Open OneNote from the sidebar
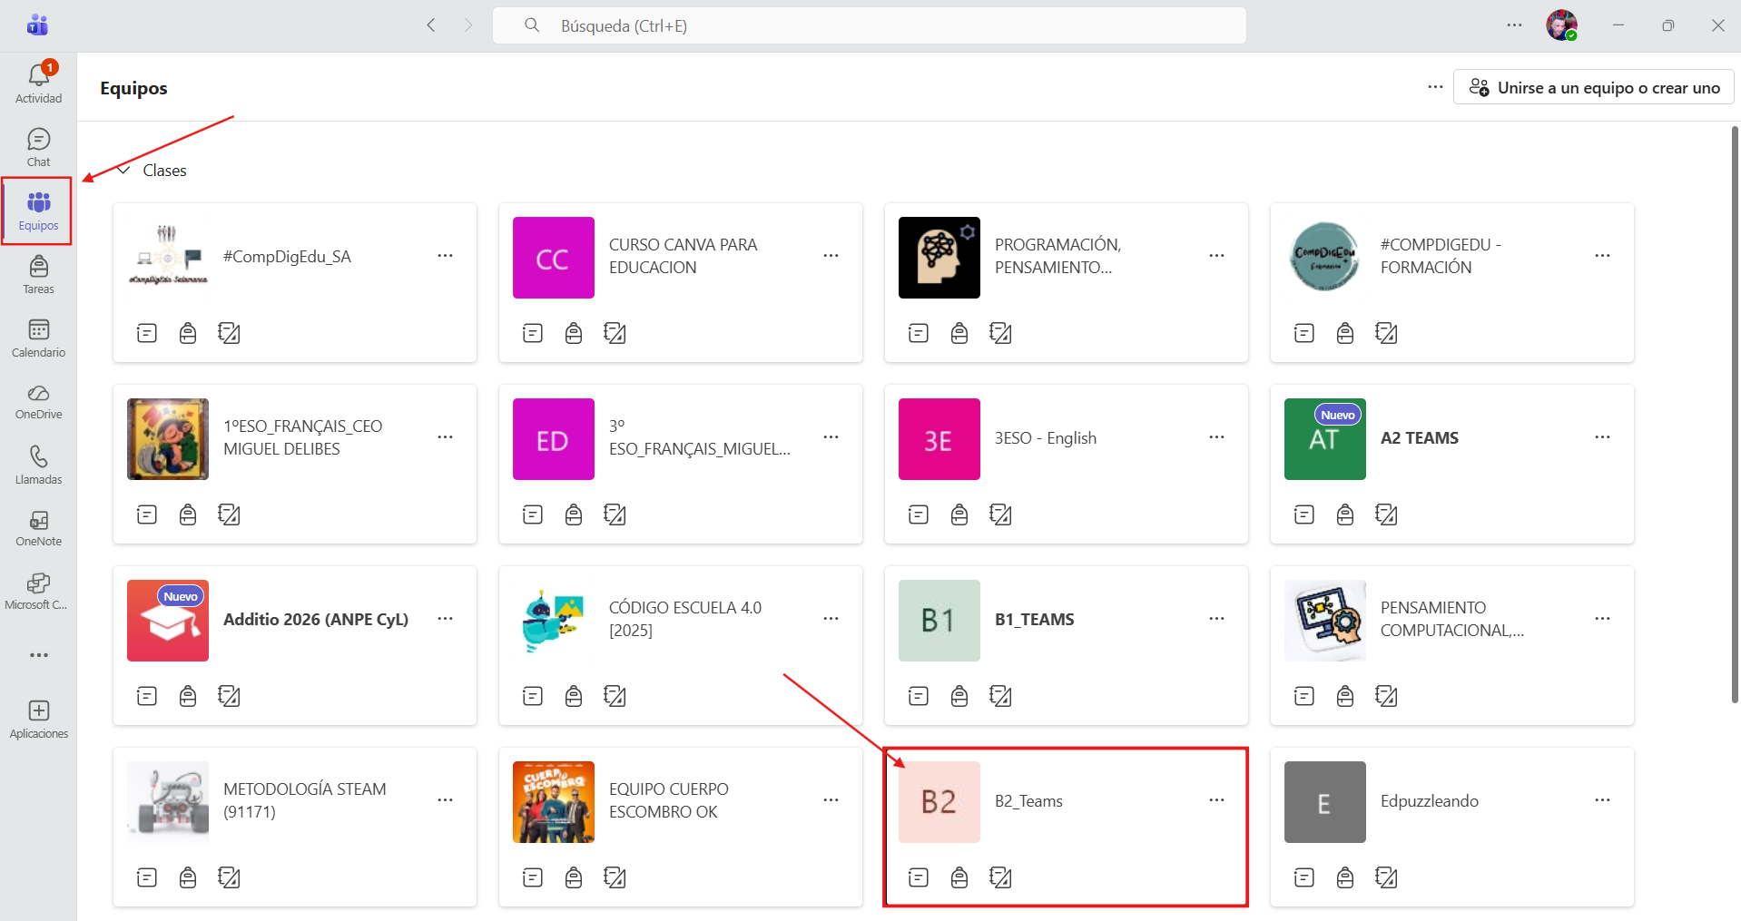 [38, 528]
